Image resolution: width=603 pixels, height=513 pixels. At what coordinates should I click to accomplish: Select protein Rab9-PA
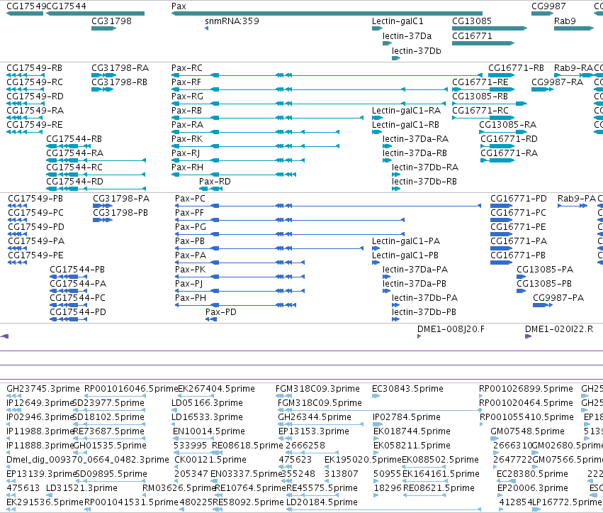pos(577,199)
